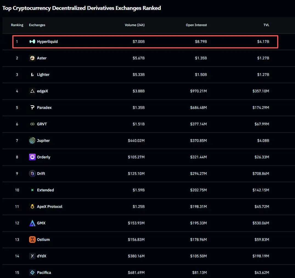Click the Jupiter swirl logo

[x=32, y=141]
